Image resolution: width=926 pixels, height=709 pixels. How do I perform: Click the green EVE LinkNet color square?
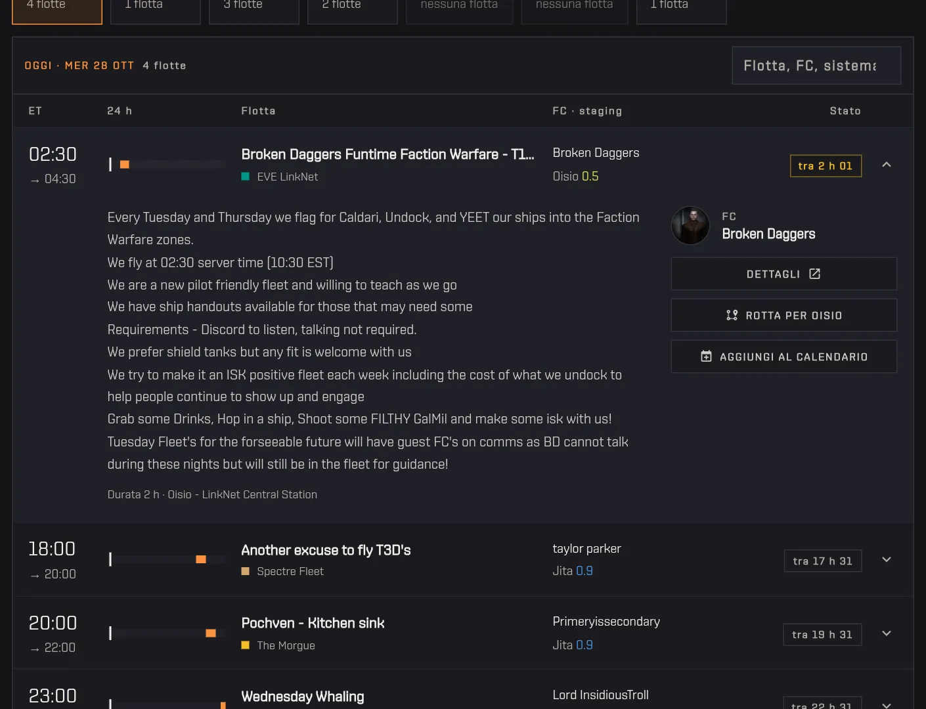[245, 177]
